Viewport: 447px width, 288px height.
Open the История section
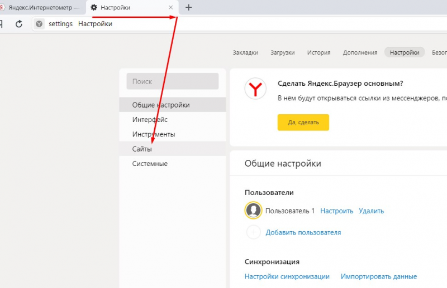coord(318,52)
